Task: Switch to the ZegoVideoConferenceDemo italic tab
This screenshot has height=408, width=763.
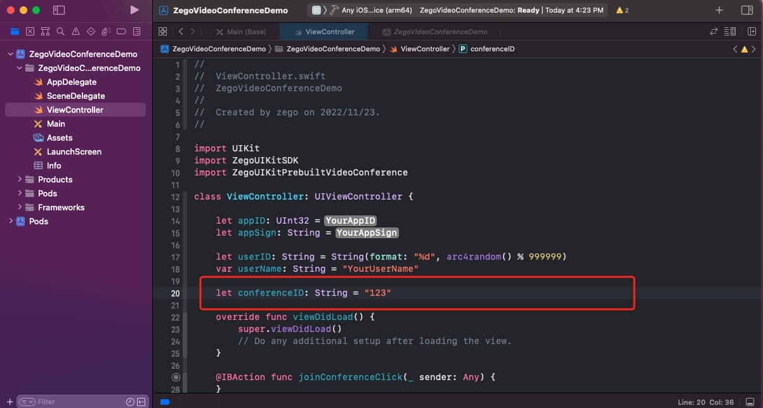Action: 435,31
